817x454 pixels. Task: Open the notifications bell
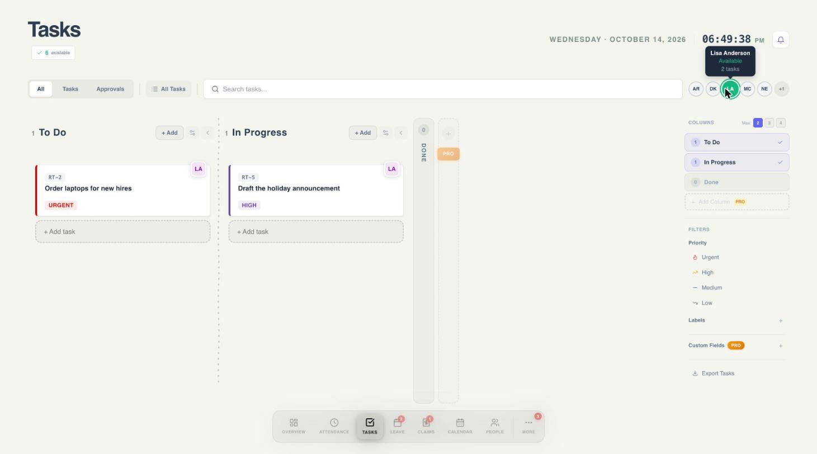pos(781,40)
